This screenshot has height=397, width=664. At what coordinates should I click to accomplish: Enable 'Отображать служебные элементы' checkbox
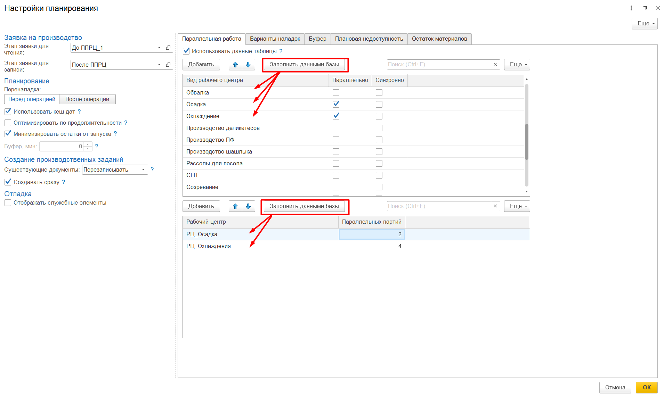click(8, 203)
